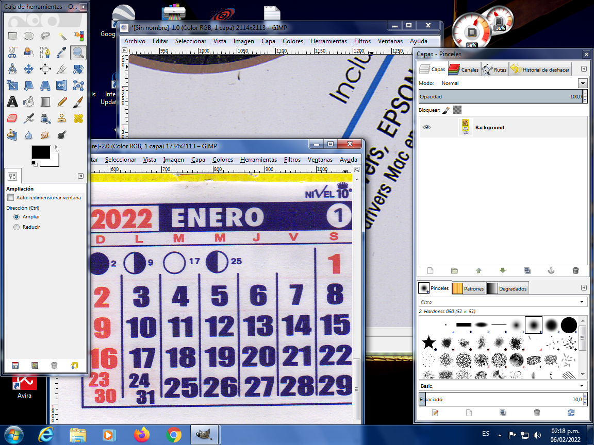594x445 pixels.
Task: Open Colores menu in the 2.0 window
Action: tap(223, 160)
